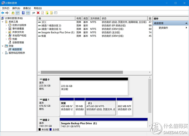Viewport: 189px width, 136px height.
Task: Select the (C:) 475.60 GB NTFS partition
Action: (101, 107)
